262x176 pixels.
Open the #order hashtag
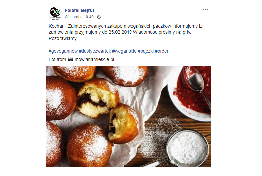click(x=162, y=51)
